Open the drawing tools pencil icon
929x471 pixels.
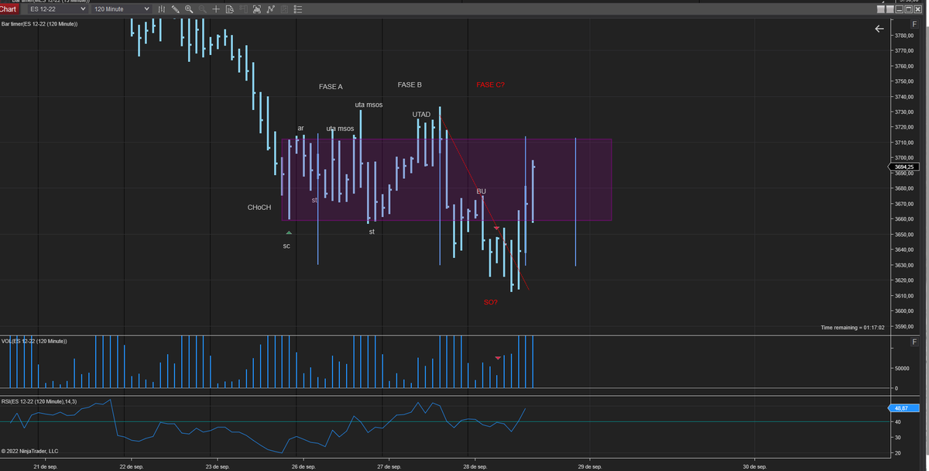pos(176,9)
